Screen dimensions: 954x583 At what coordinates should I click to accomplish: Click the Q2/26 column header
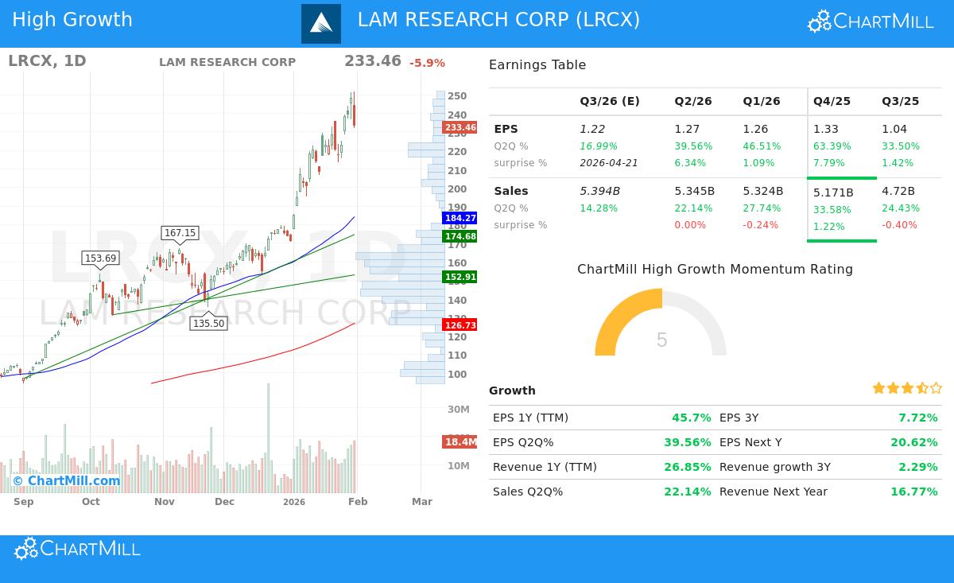tap(692, 101)
